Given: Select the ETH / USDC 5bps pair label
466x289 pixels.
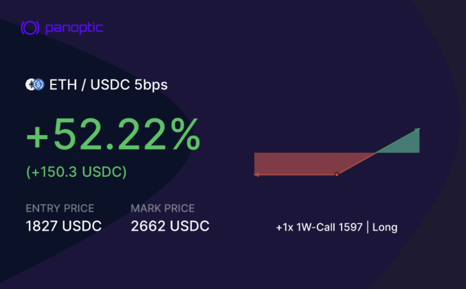Looking at the screenshot, I should click(108, 85).
